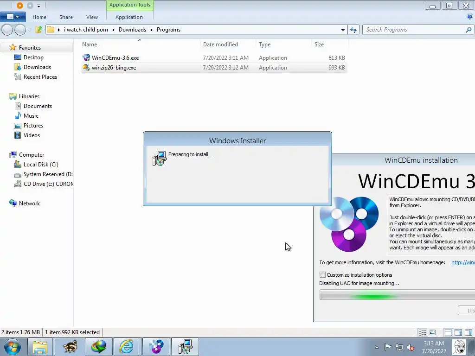Viewport: 475px width, 356px height.
Task: Click Computer in the navigation pane
Action: (32, 155)
